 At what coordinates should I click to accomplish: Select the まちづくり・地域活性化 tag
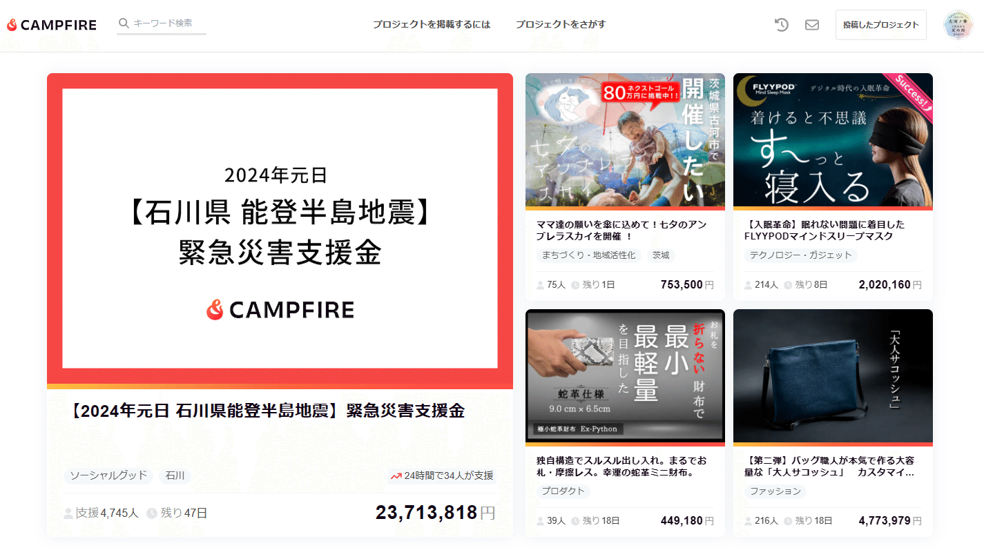589,255
